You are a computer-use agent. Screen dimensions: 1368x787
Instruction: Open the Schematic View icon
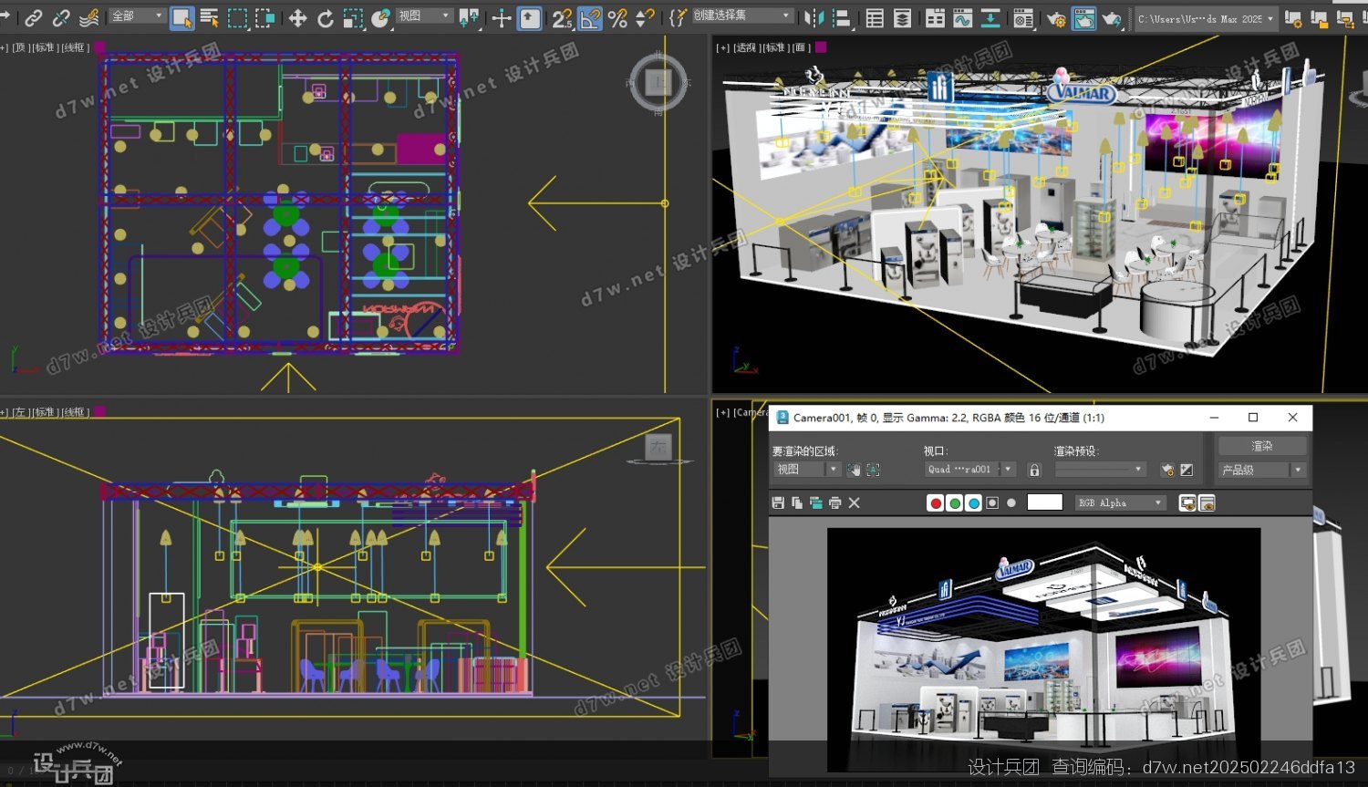coord(990,17)
